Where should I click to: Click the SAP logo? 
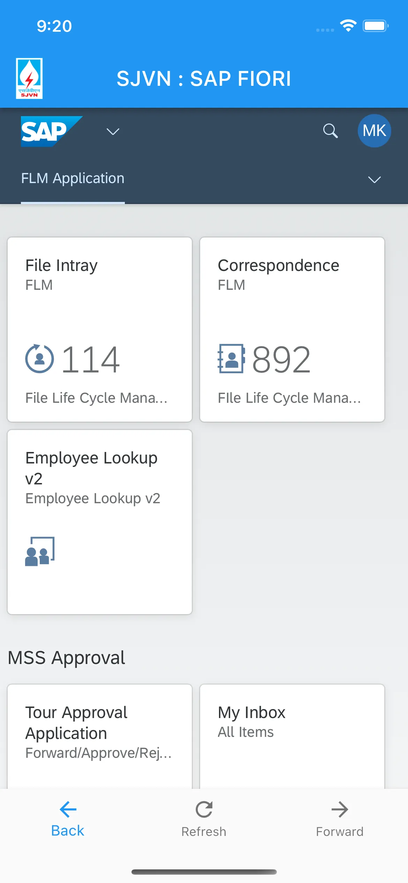(x=52, y=131)
